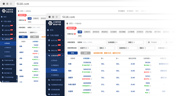
Task: Open 5118首页 link in back window header
Action: click(121, 11)
